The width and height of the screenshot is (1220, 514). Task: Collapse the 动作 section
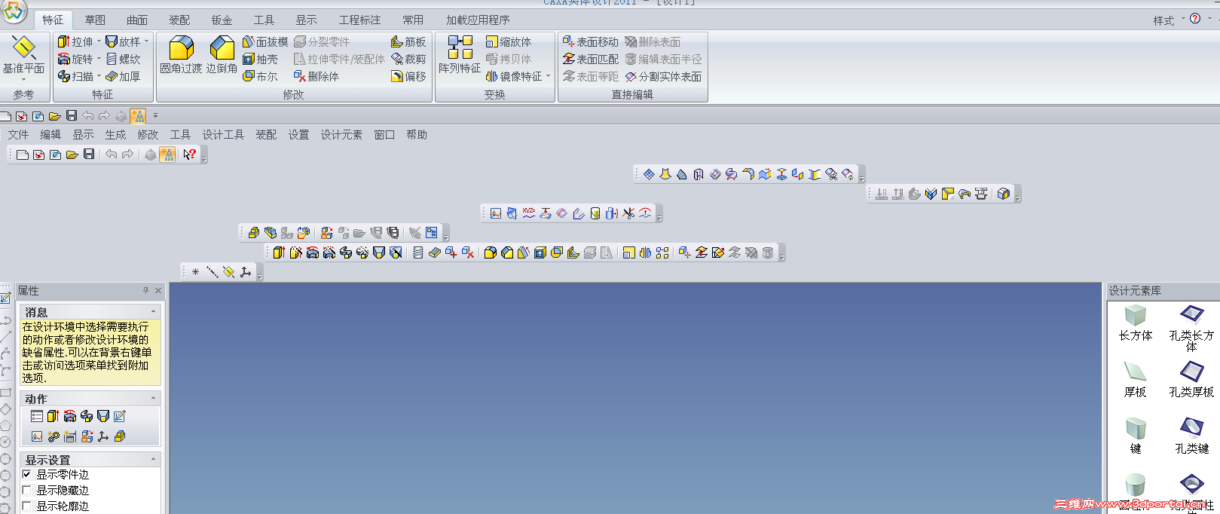[x=154, y=399]
